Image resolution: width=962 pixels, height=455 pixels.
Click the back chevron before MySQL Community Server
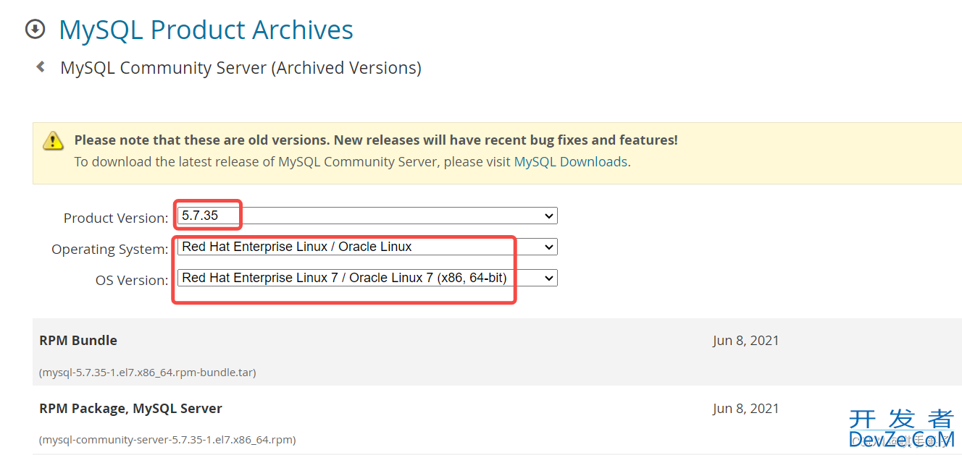click(x=41, y=67)
